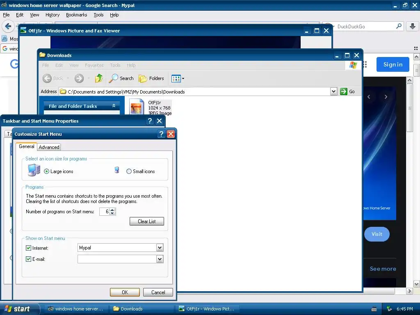
Task: Open the History menu in Mypal
Action: pyautogui.click(x=52, y=15)
